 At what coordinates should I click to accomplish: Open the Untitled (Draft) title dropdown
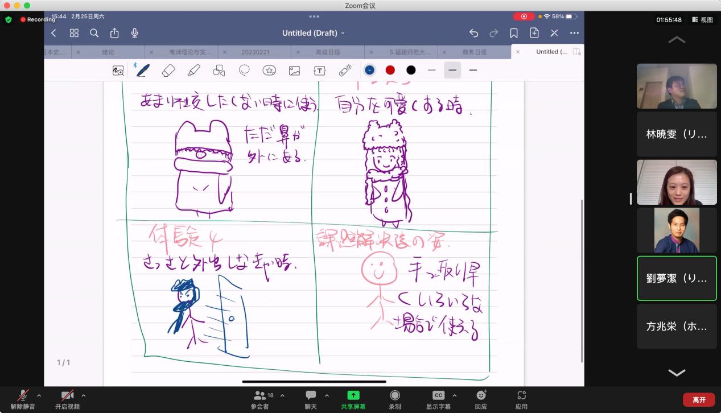[x=314, y=33]
